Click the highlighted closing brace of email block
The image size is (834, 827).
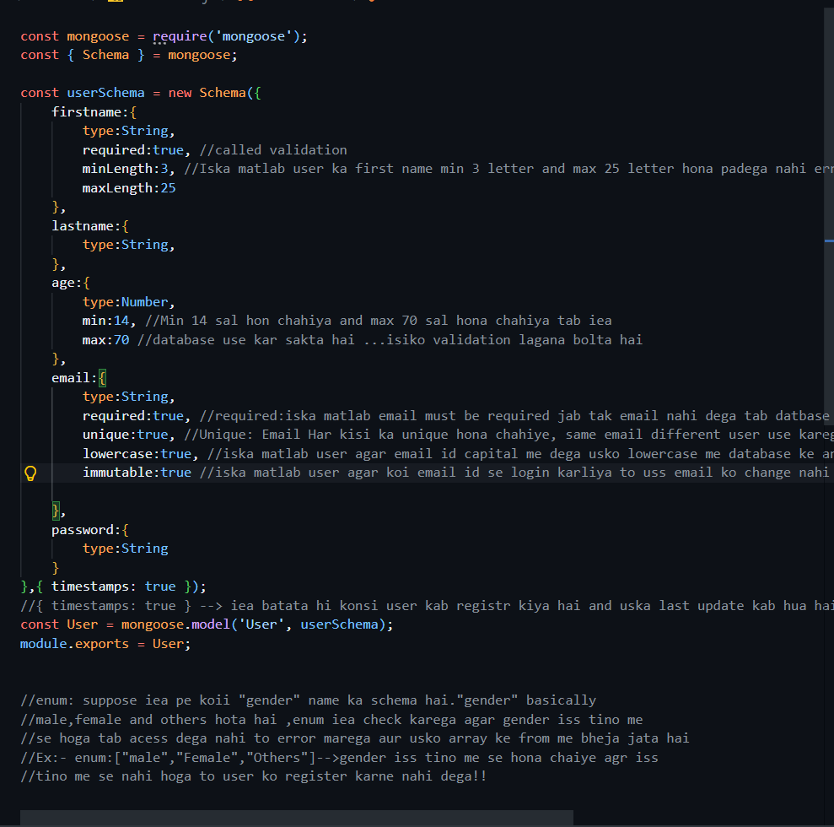56,511
